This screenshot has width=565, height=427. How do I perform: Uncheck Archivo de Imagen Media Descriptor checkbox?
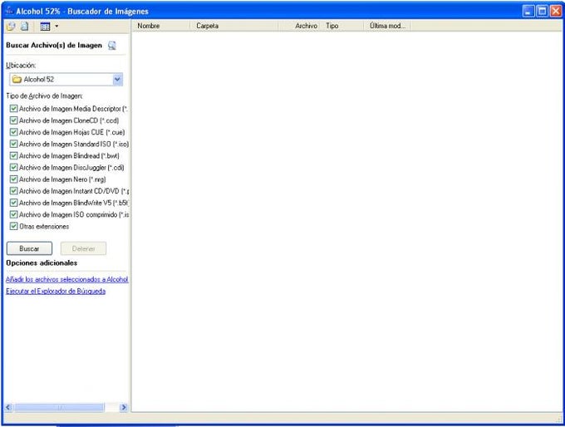tap(13, 109)
